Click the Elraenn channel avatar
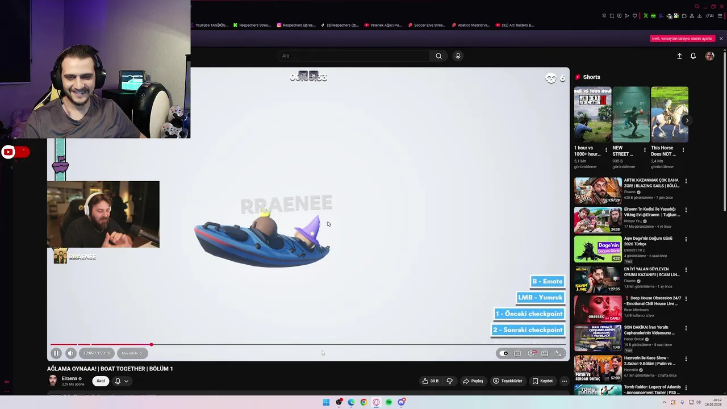 point(53,381)
